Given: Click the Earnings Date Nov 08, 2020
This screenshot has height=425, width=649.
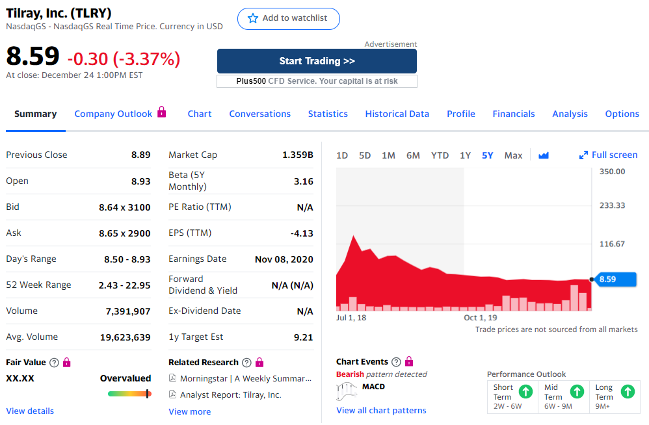Looking at the screenshot, I should click(284, 260).
